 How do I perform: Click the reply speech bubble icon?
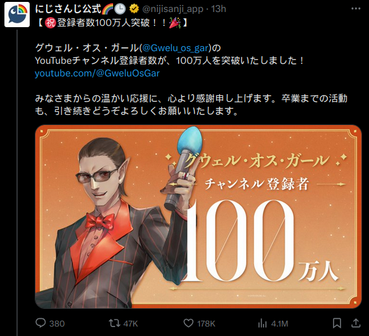[40, 323]
